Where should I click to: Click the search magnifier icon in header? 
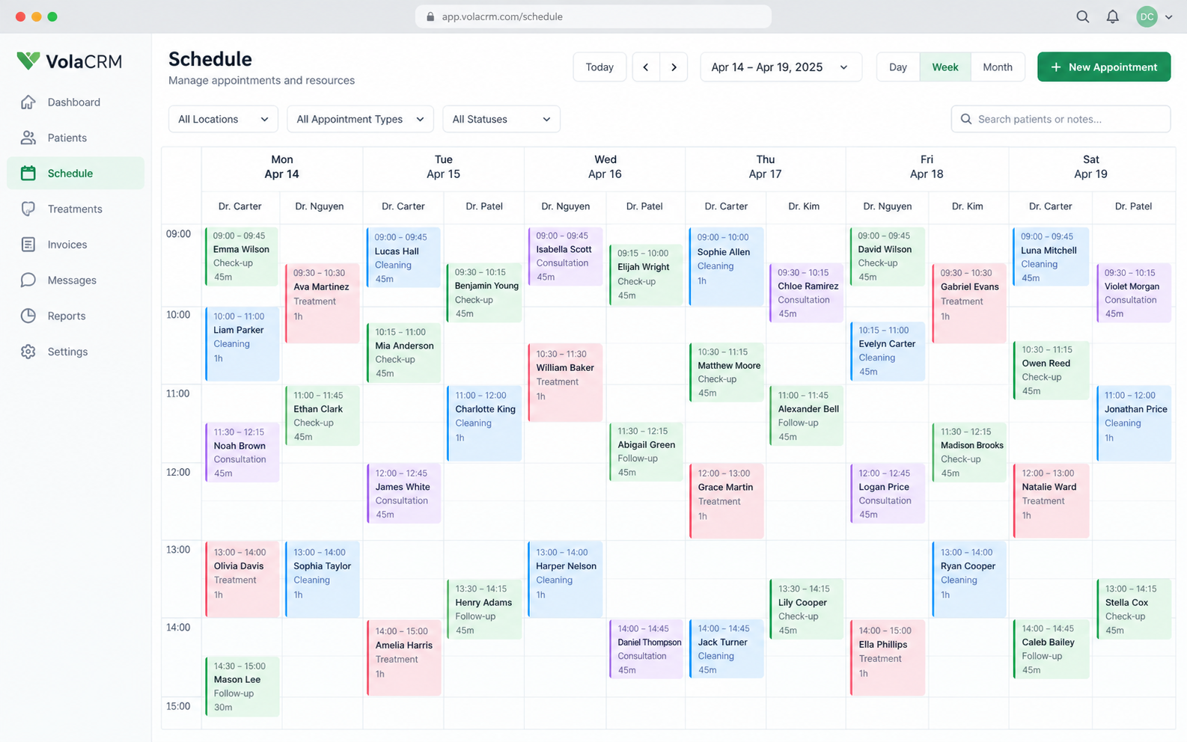click(x=1083, y=16)
